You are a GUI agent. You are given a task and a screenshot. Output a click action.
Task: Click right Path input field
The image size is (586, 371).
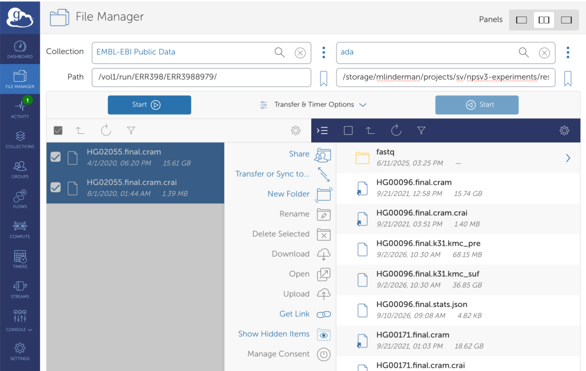[445, 77]
